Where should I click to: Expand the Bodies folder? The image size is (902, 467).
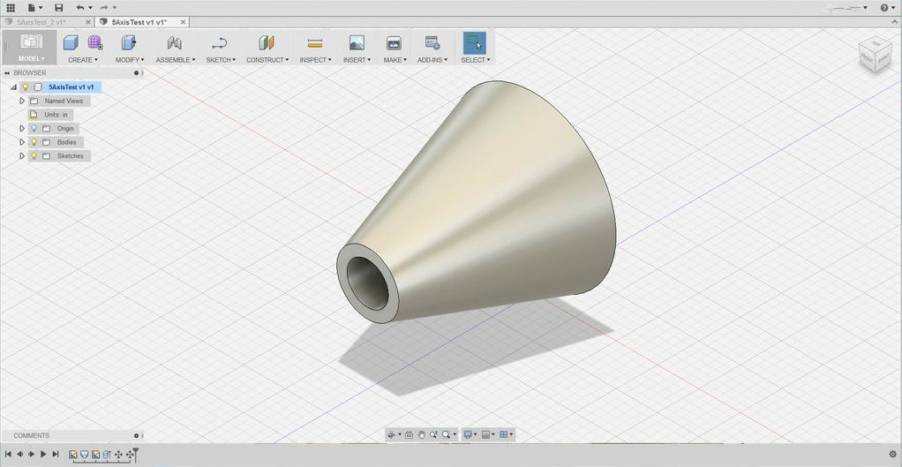pyautogui.click(x=22, y=142)
